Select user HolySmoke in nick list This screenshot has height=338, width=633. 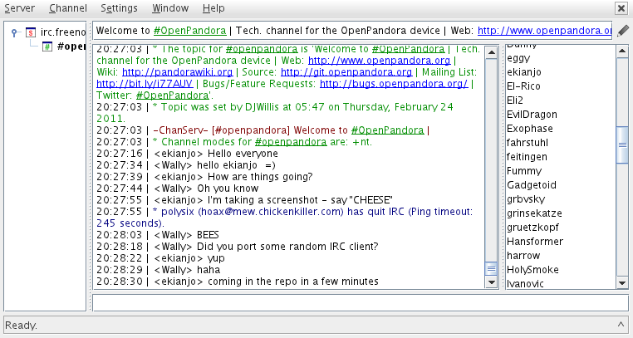[532, 270]
